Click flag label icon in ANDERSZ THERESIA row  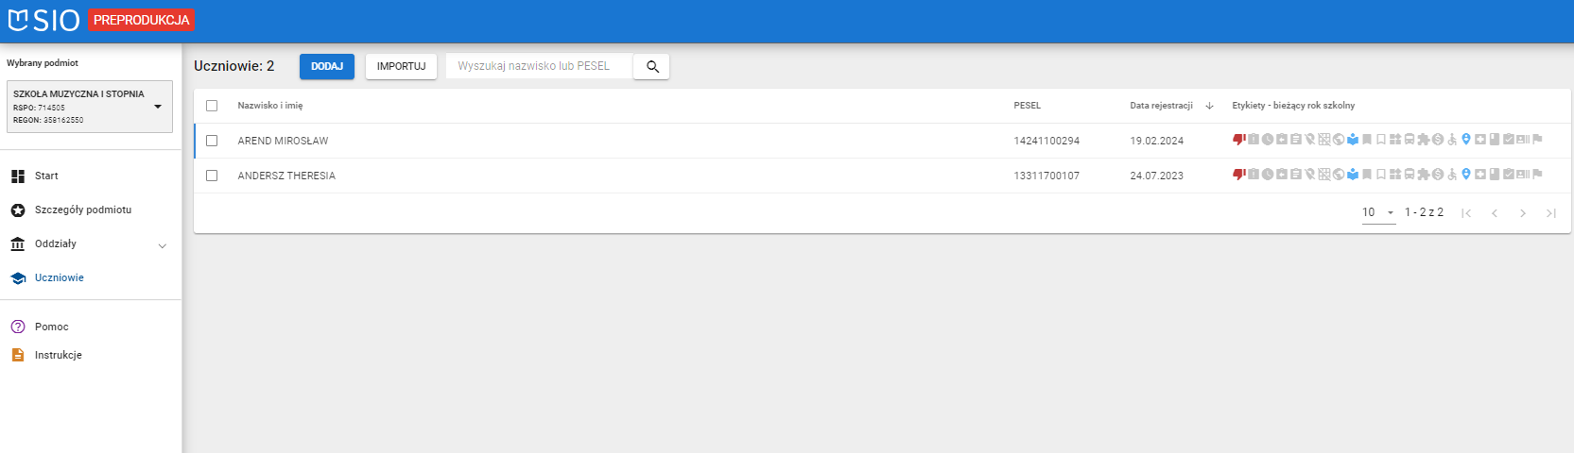1537,175
